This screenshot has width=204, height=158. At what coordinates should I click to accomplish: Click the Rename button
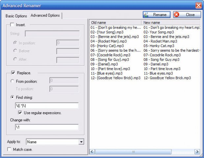click(157, 14)
